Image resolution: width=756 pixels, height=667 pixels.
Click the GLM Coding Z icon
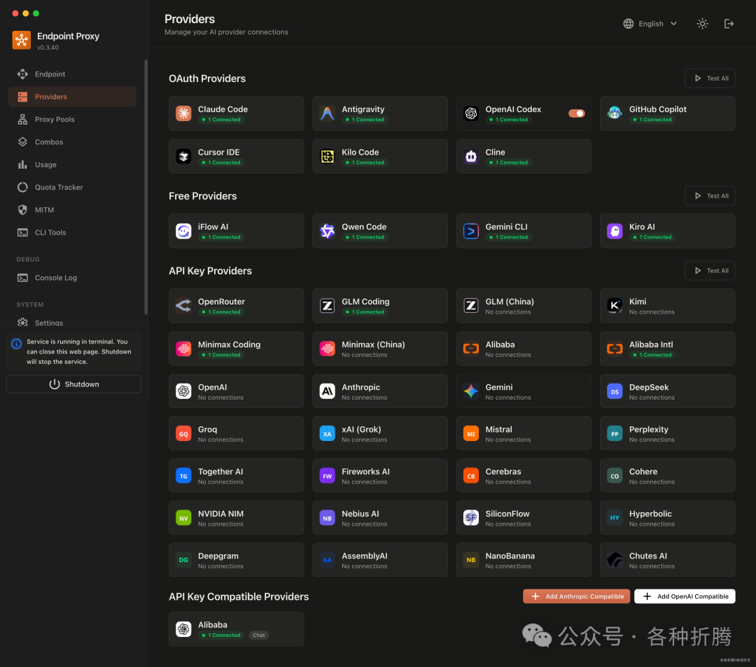pyautogui.click(x=327, y=306)
